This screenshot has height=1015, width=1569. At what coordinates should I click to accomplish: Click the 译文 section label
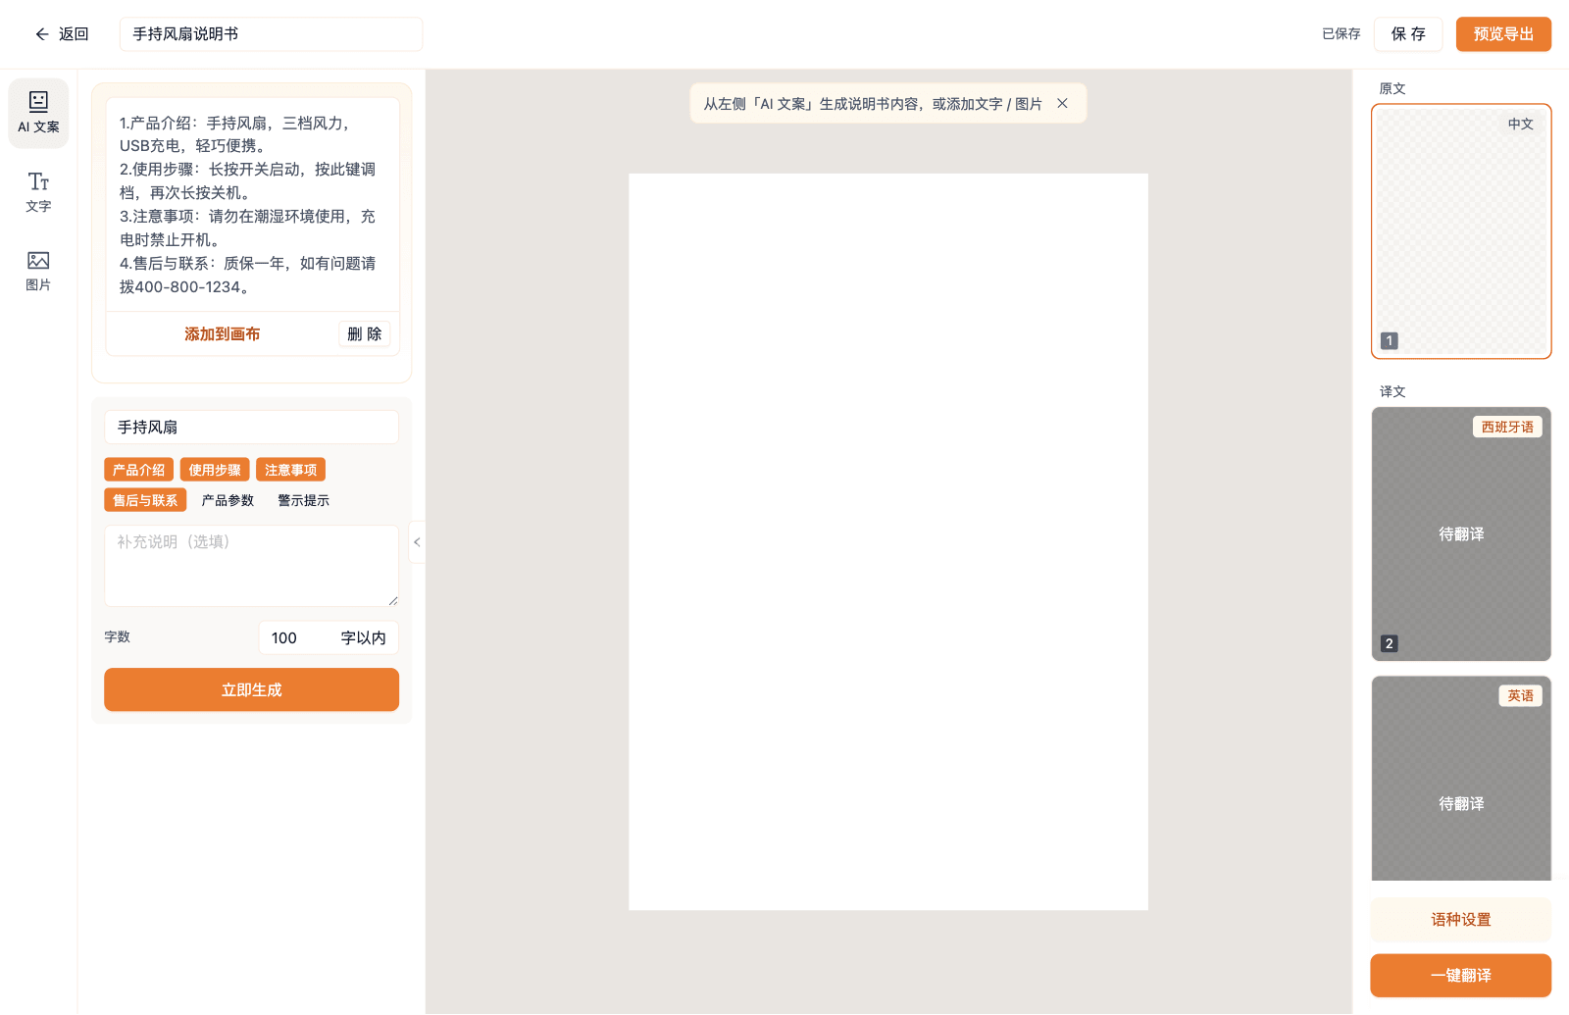[1392, 391]
